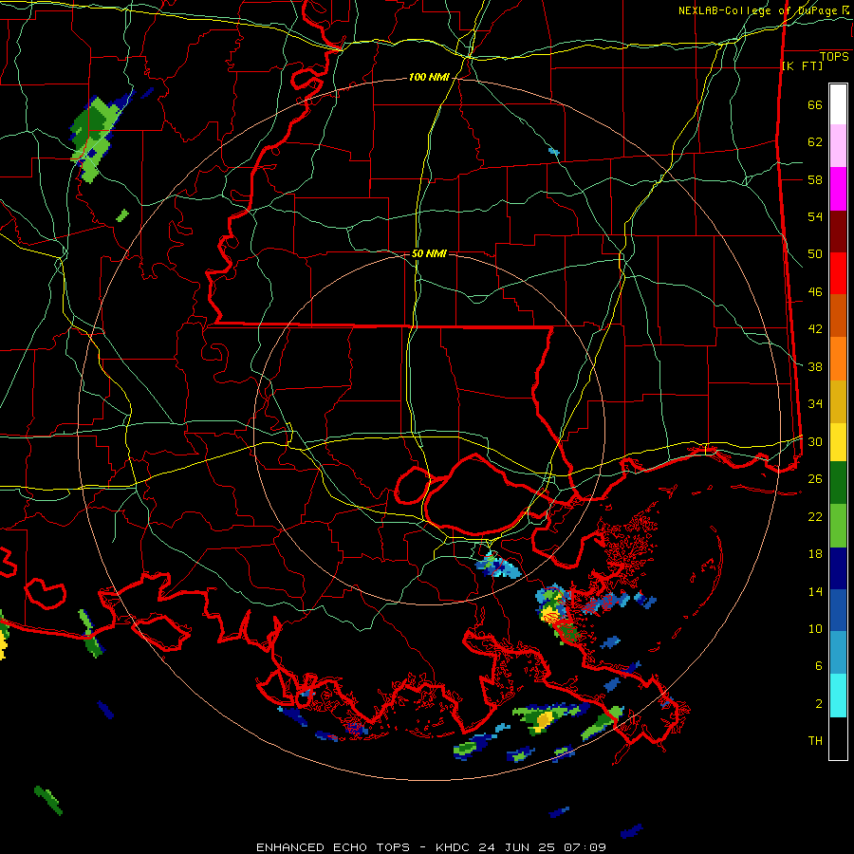Viewport: 854px width, 854px height.
Task: Click the 30 legend value
Action: point(815,441)
